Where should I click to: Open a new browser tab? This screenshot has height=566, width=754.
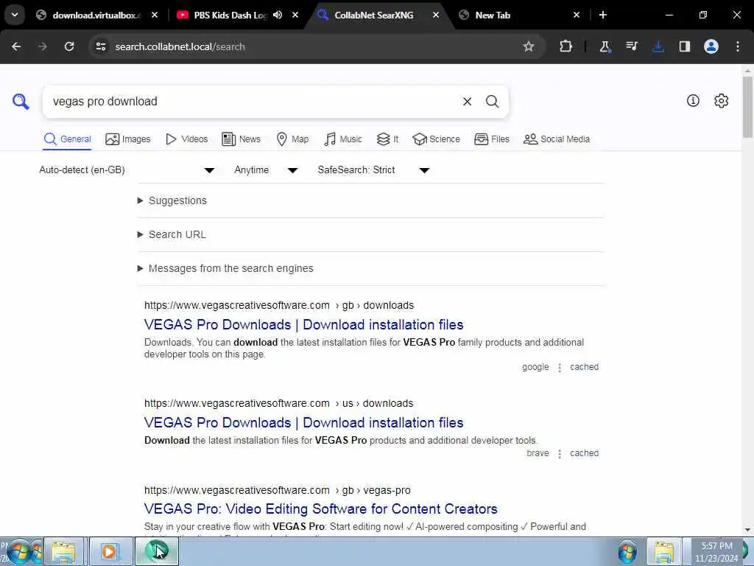pos(603,15)
